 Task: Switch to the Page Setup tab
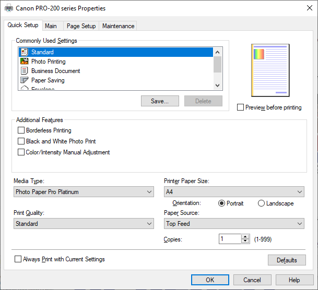(x=81, y=26)
